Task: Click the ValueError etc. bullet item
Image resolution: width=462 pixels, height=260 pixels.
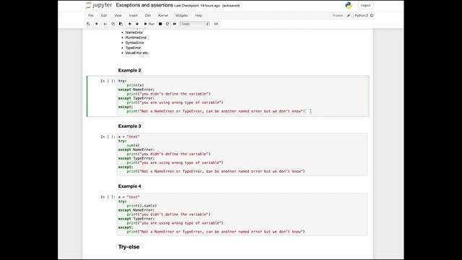Action: coord(137,53)
